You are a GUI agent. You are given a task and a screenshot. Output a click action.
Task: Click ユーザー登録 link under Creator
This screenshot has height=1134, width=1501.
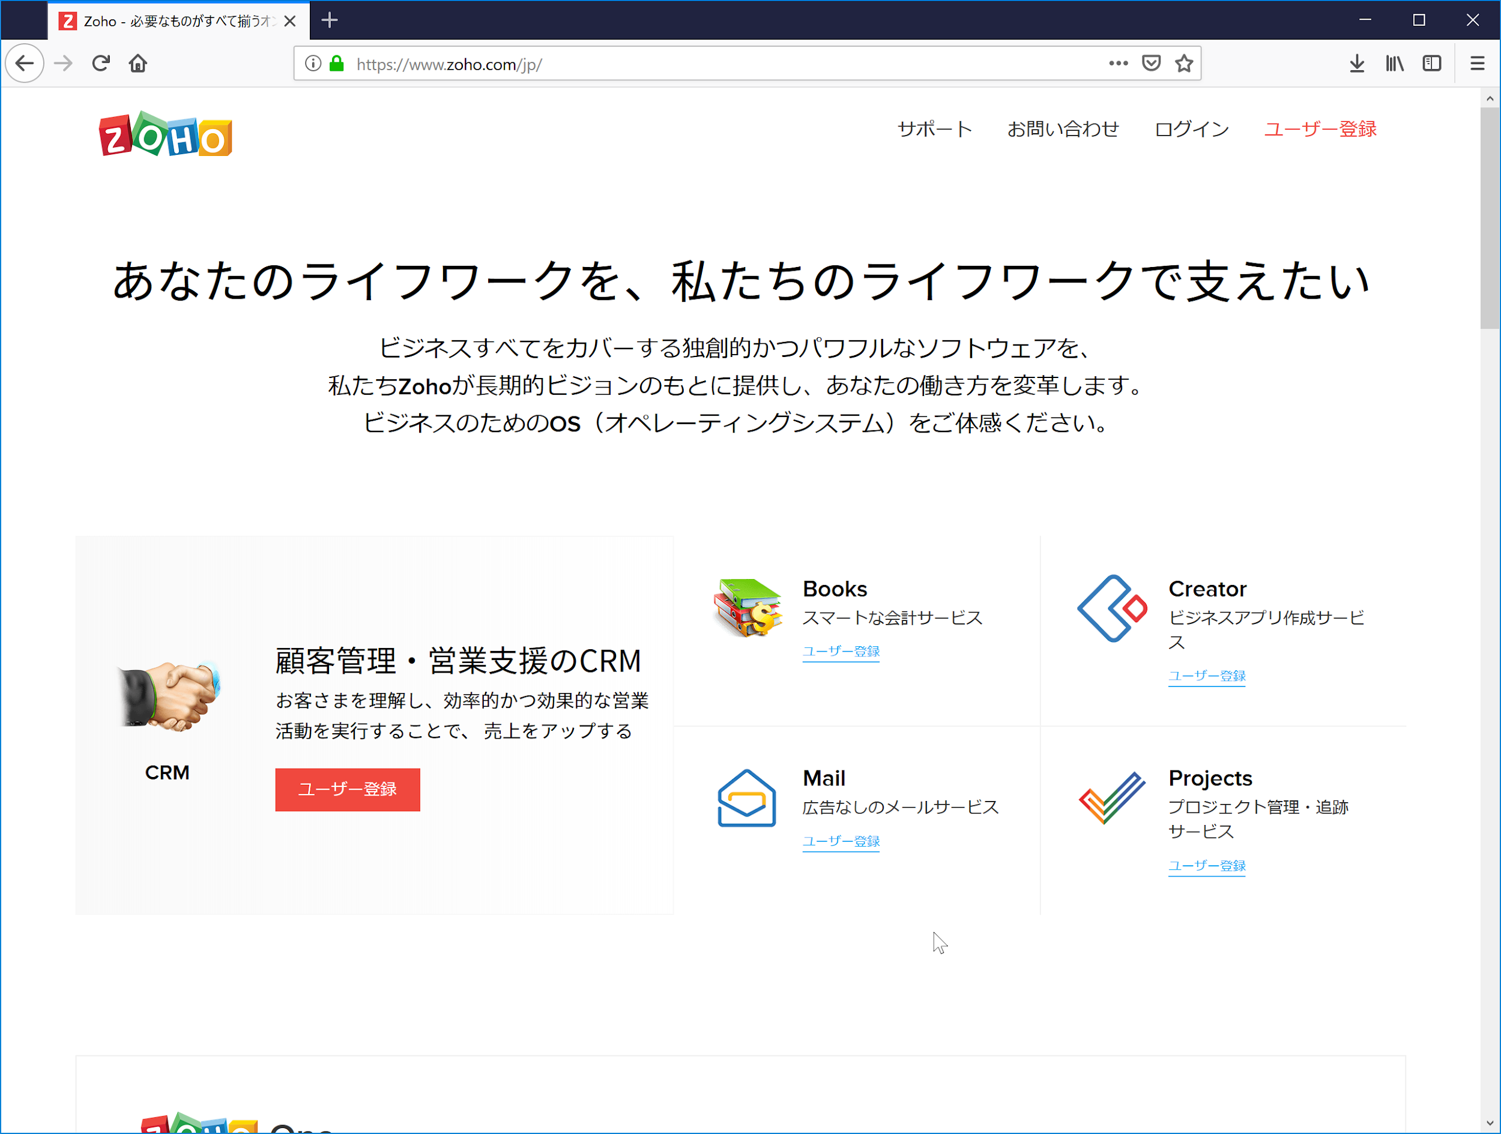1206,676
